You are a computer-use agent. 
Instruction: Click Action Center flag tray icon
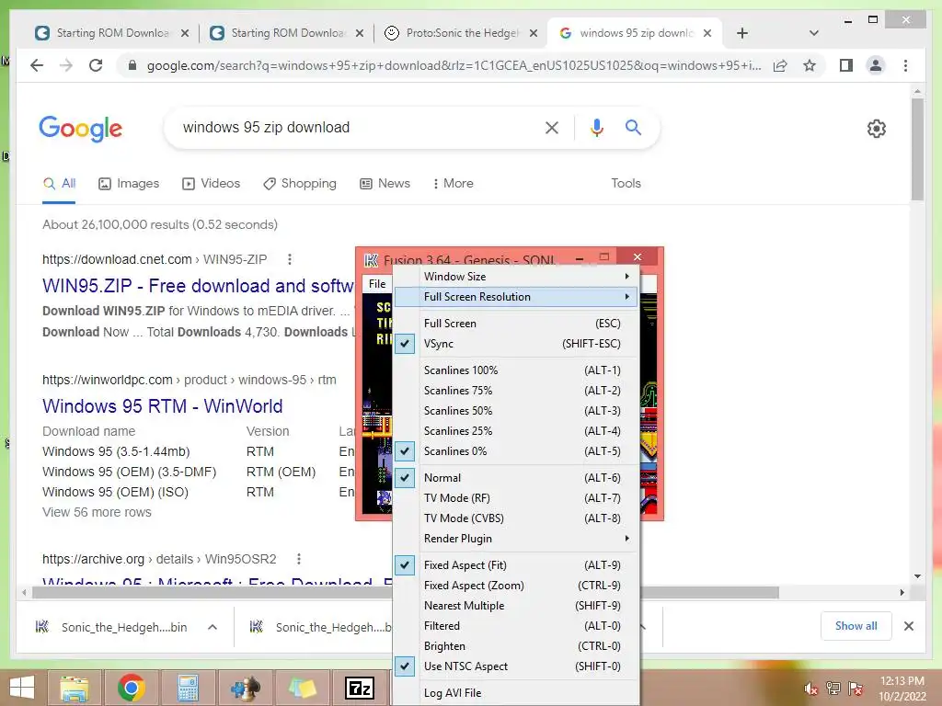tap(856, 689)
